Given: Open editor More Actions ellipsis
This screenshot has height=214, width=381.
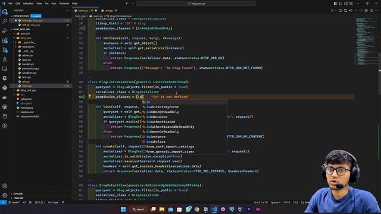Looking at the screenshot, I should [377, 11].
